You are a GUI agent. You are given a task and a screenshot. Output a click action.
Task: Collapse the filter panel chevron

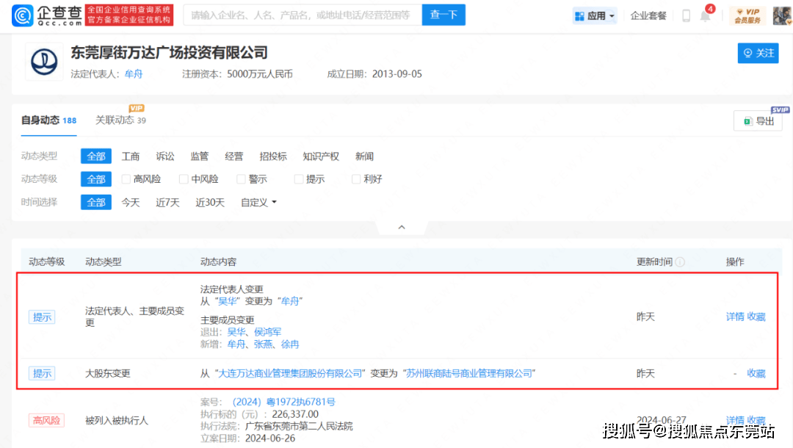[x=402, y=227]
